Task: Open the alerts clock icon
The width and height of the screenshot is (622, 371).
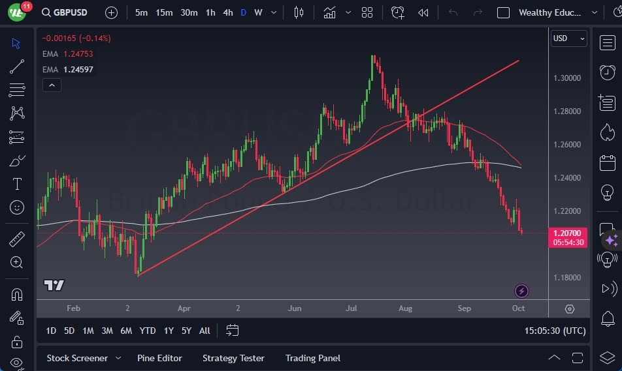Action: pyautogui.click(x=607, y=72)
